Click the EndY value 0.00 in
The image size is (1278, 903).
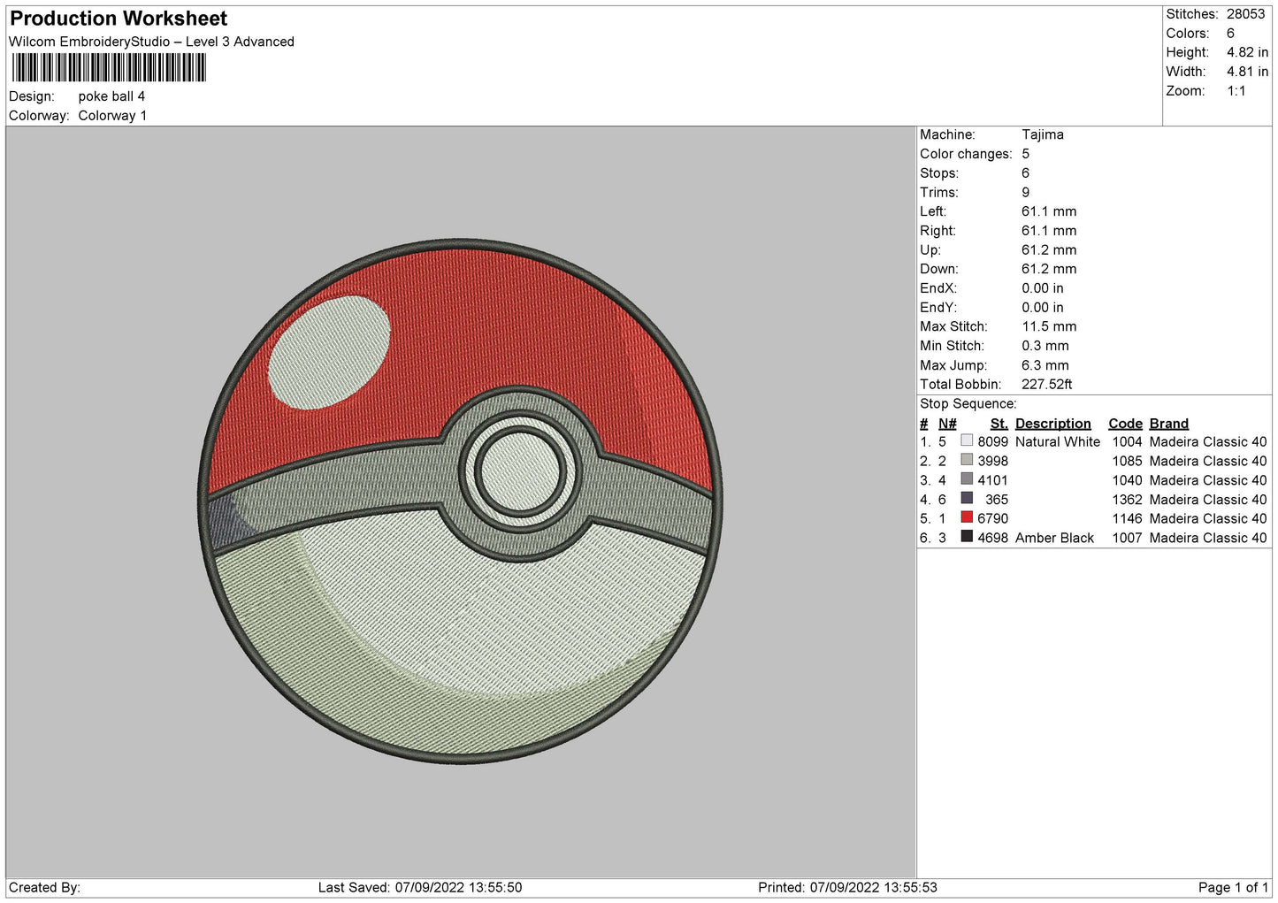pyautogui.click(x=1043, y=308)
